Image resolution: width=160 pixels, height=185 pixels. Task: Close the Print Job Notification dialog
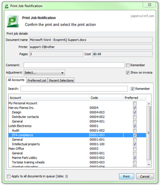tap(149, 5)
